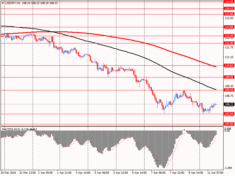Select the 112.46 price level label
The image size is (235, 176).
(229, 35)
